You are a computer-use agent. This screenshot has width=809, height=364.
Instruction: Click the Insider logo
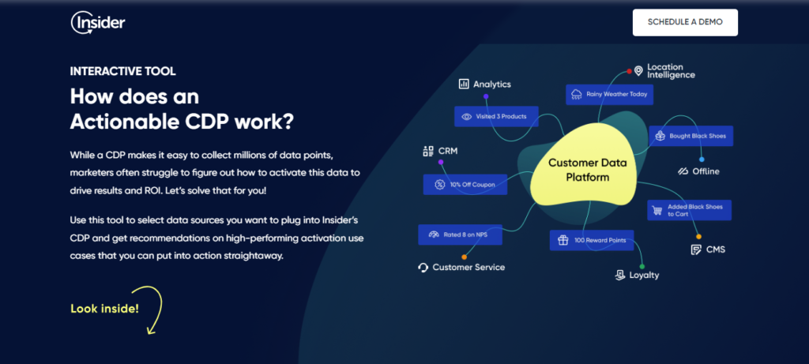click(x=97, y=23)
